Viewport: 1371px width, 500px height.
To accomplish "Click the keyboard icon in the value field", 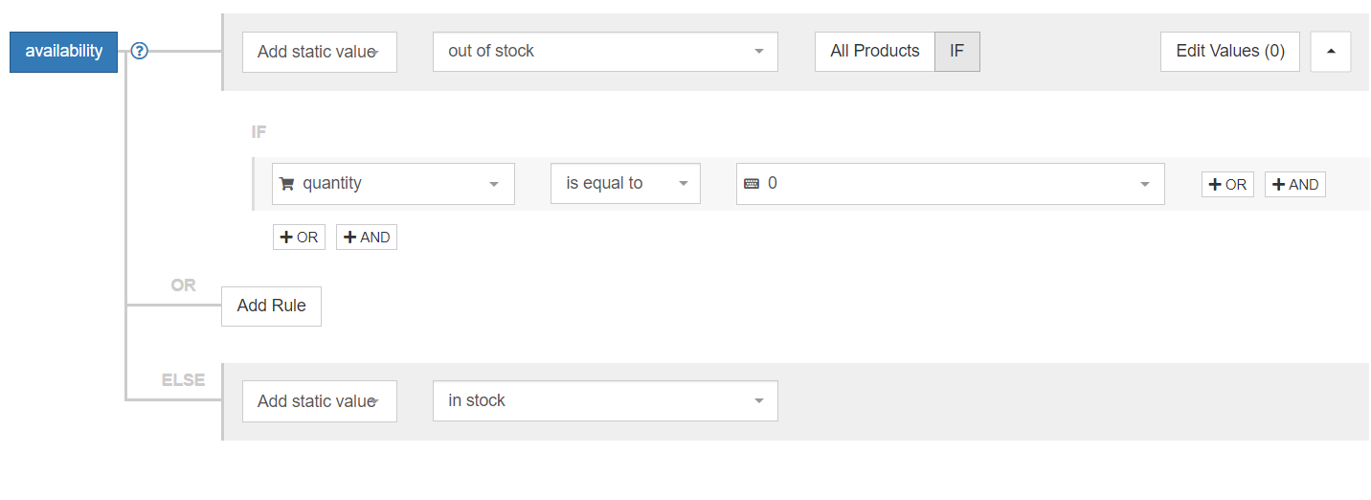I will tap(752, 184).
